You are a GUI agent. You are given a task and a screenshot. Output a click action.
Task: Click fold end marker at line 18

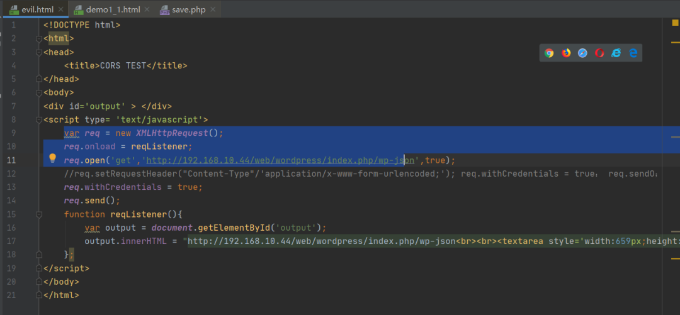point(39,255)
